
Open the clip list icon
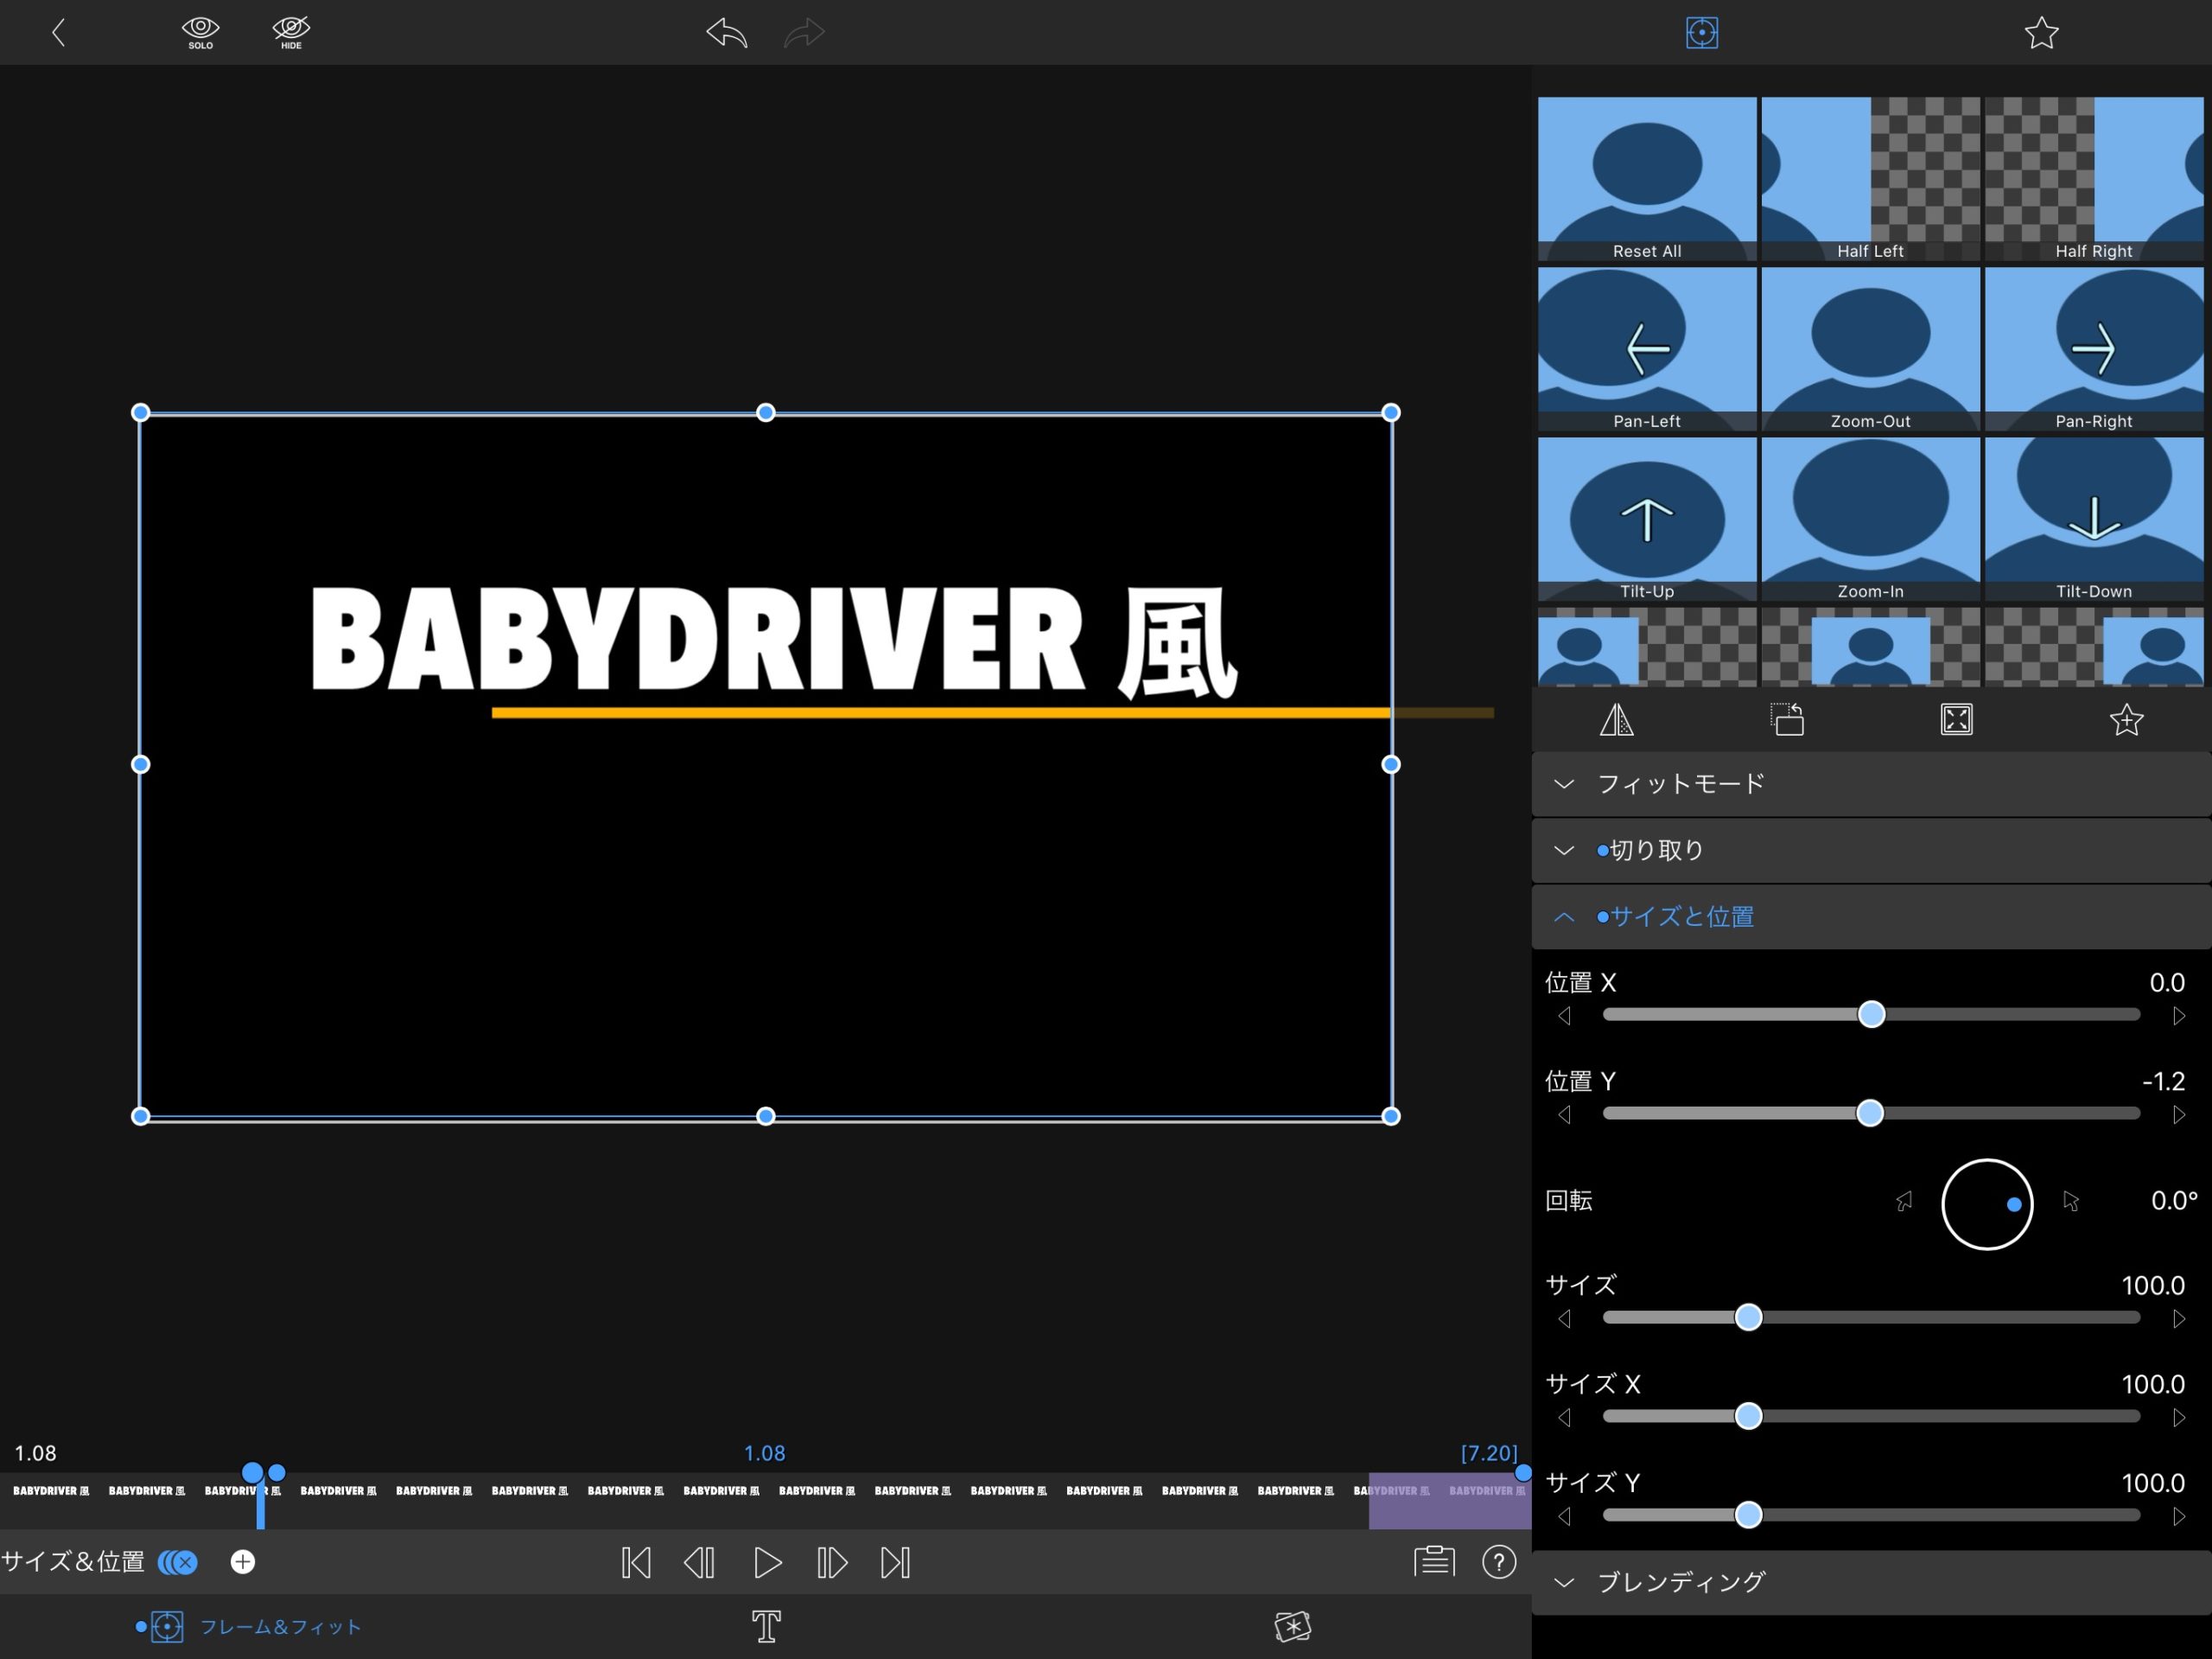[x=1434, y=1561]
